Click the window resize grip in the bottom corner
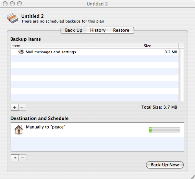The height and width of the screenshot is (179, 195). pos(193,177)
